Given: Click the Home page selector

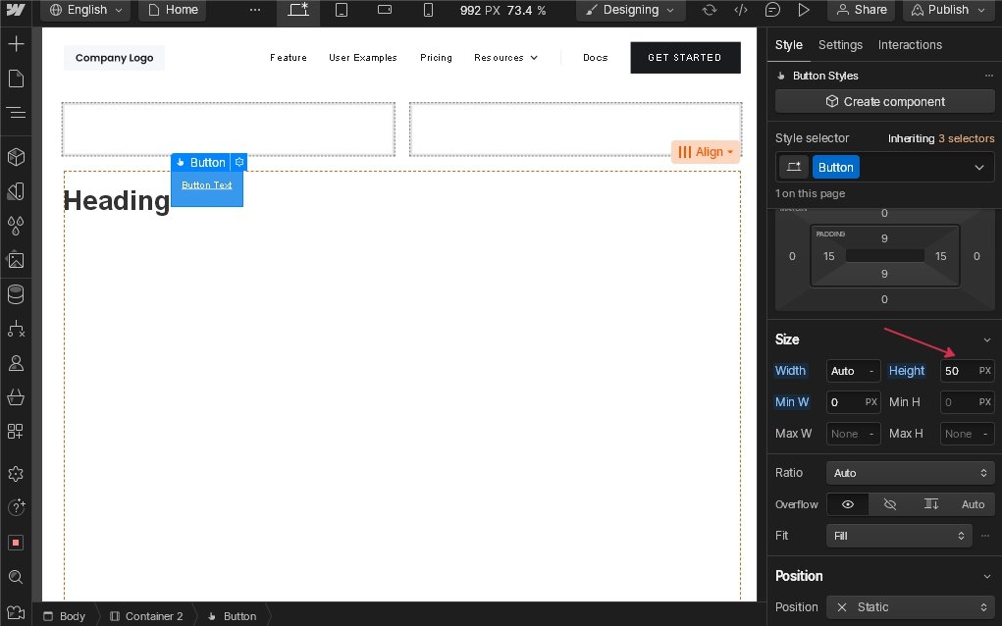Looking at the screenshot, I should point(173,10).
